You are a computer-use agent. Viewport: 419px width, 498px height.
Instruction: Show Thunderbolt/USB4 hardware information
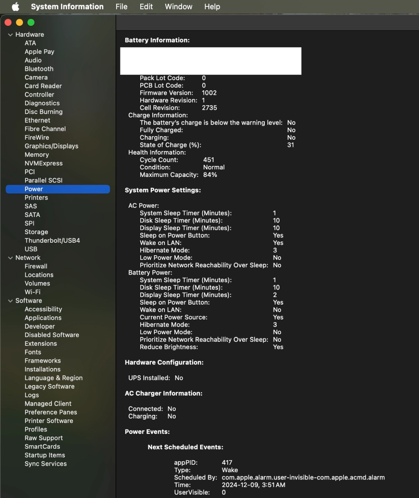point(52,240)
